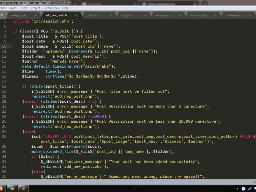Click "Your post has been added succesfully"
Screen dimensions: 256x192
coord(153,162)
